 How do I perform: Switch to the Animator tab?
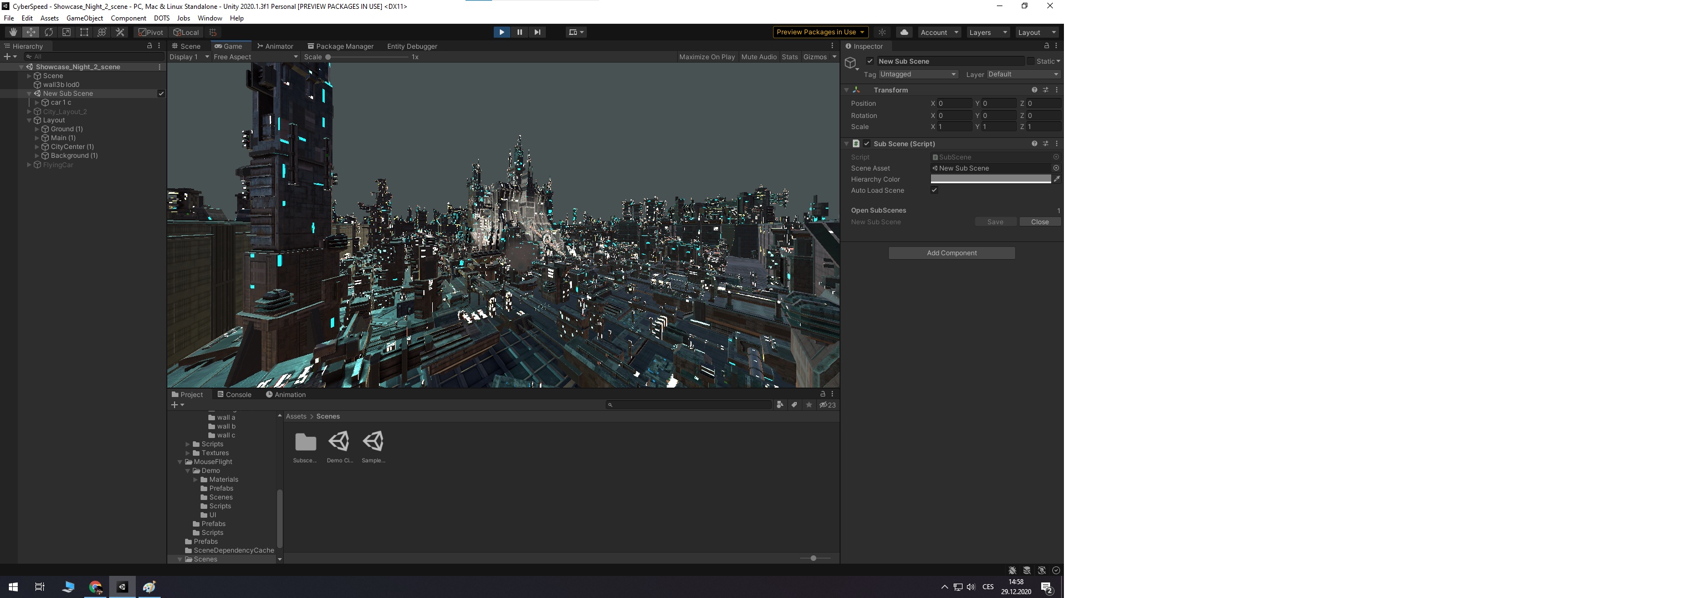275,46
